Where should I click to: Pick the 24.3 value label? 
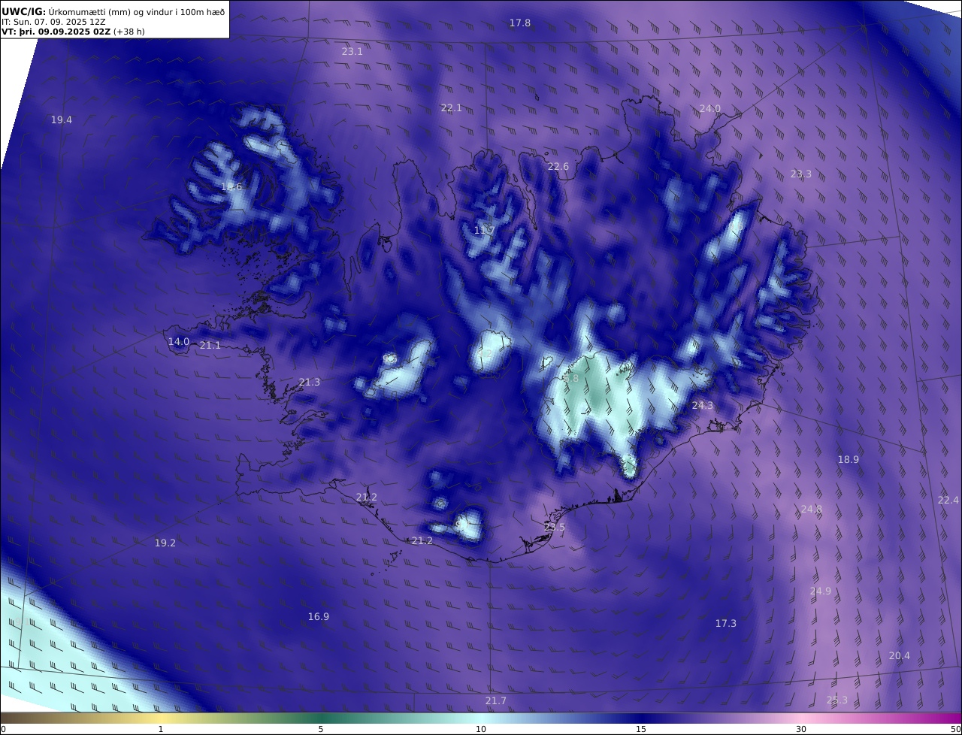click(x=703, y=406)
